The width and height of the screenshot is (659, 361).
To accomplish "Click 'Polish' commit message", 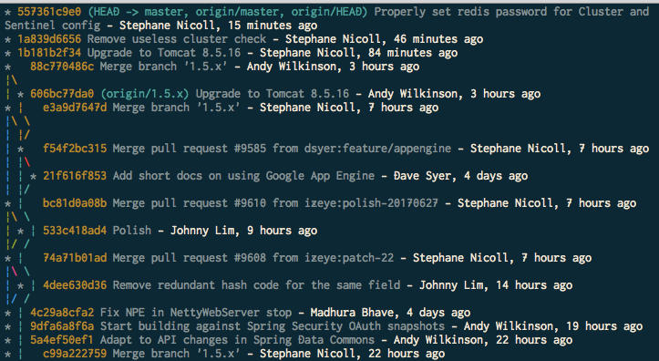I will point(132,231).
